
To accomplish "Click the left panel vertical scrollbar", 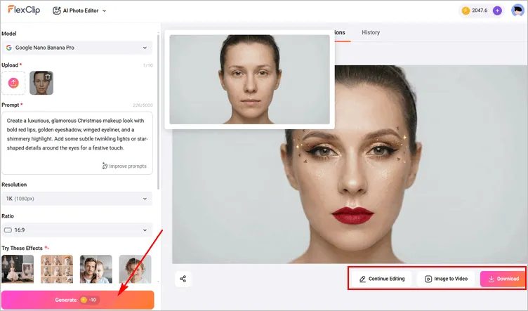I will point(158,111).
